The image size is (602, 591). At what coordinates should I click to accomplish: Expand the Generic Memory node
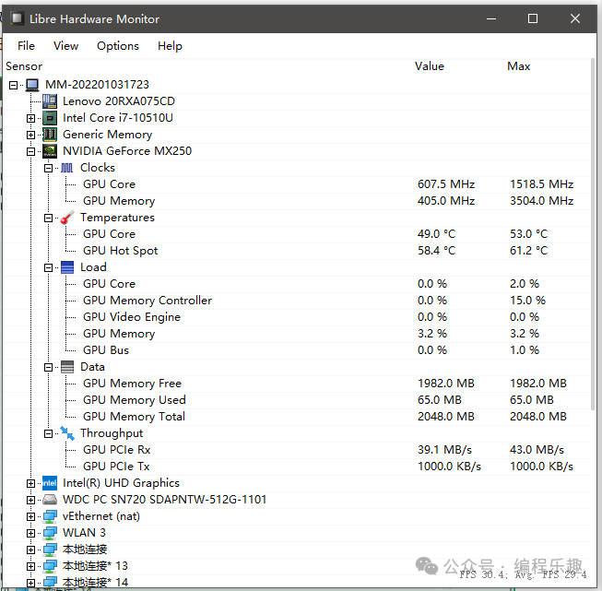pos(30,135)
